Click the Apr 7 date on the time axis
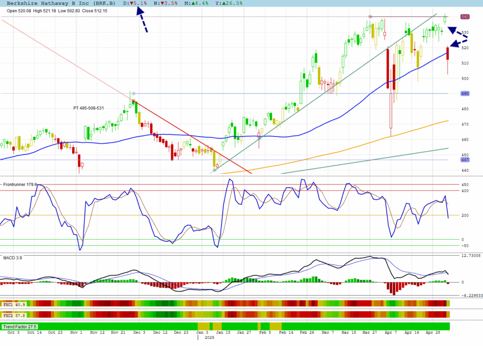This screenshot has width=483, height=346. [391, 332]
